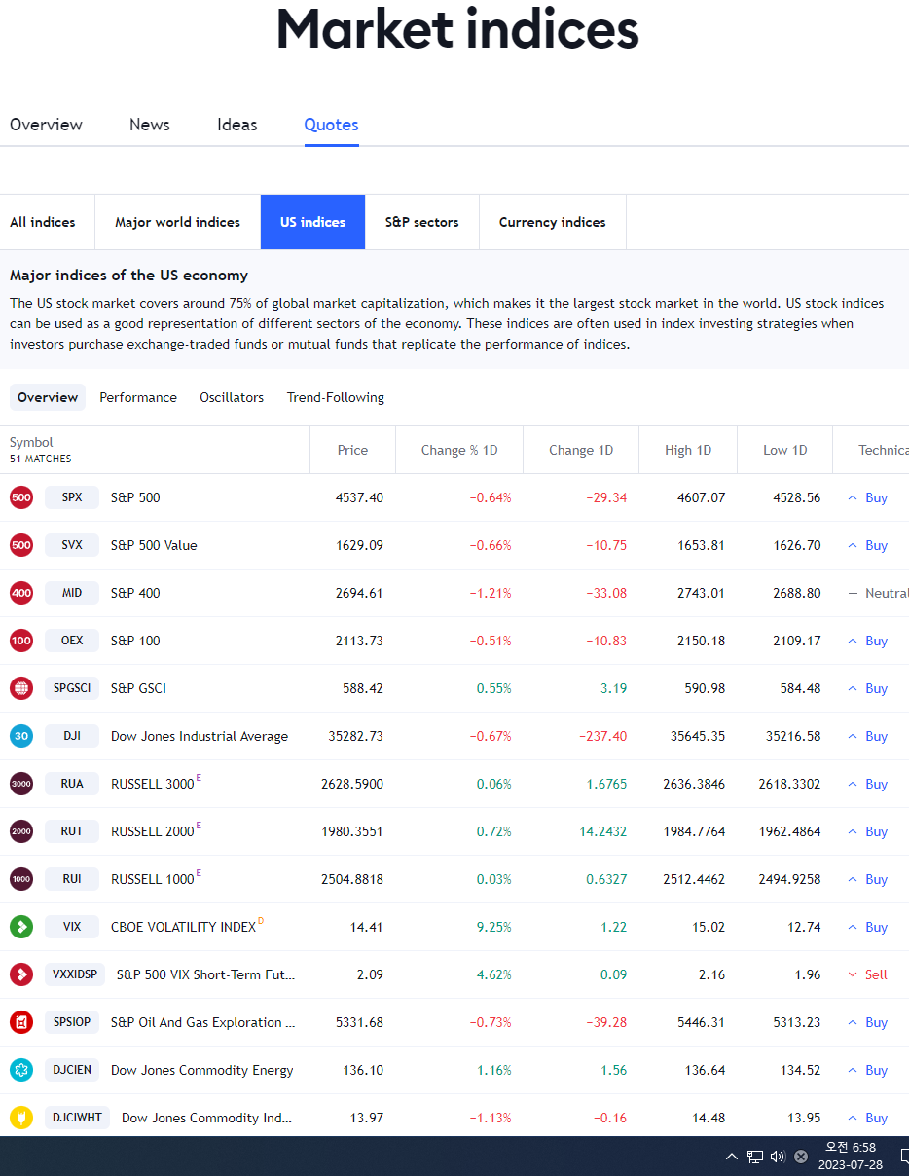909x1176 pixels.
Task: Sort by the Symbol column header
Action: coord(31,442)
